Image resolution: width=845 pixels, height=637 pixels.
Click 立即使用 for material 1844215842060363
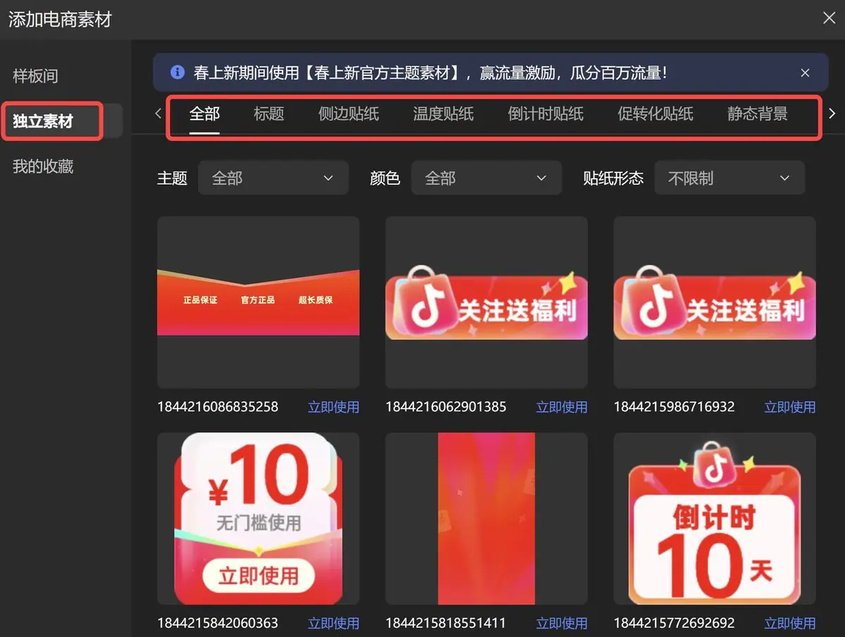334,623
